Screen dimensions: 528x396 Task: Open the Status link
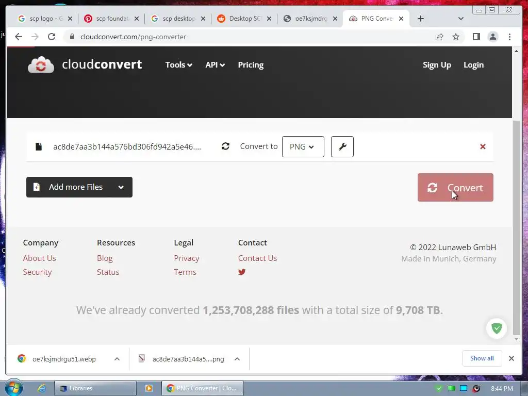click(108, 272)
